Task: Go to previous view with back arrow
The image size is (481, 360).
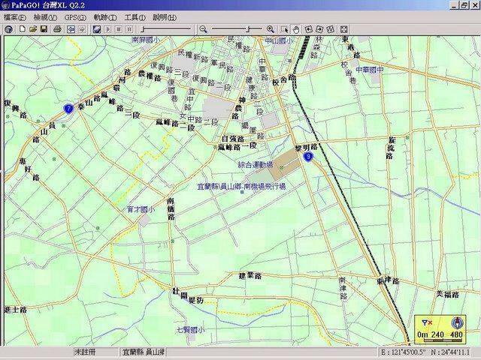Action: pos(71,29)
